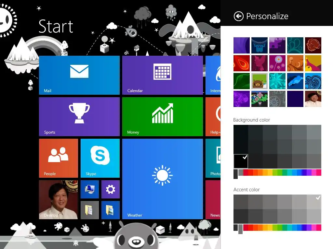This screenshot has width=333, height=249.
Task: Pick the darkest accent color swatch
Action: pos(241,216)
